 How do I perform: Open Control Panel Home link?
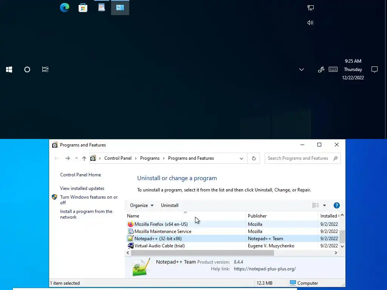click(x=80, y=175)
